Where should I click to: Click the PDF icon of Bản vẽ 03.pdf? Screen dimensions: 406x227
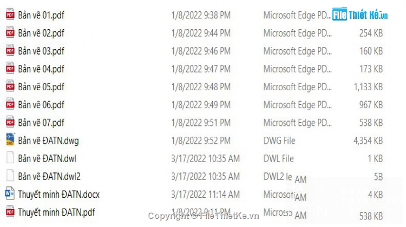pos(10,50)
